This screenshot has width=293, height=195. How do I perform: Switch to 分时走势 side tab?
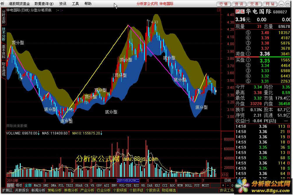point(3,17)
